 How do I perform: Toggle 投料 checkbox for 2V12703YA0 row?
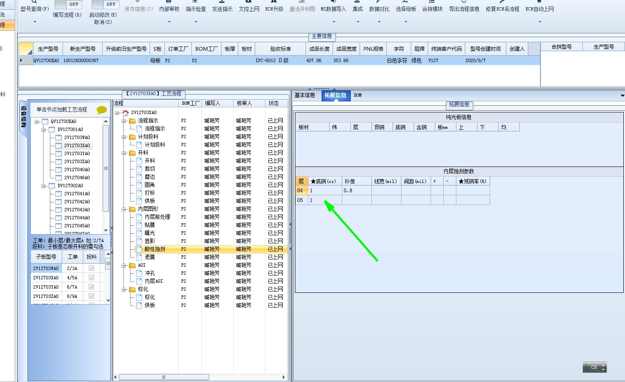(x=91, y=287)
